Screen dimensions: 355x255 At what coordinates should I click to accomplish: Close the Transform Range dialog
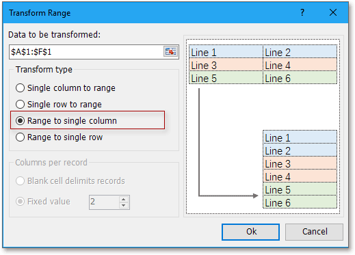(333, 12)
